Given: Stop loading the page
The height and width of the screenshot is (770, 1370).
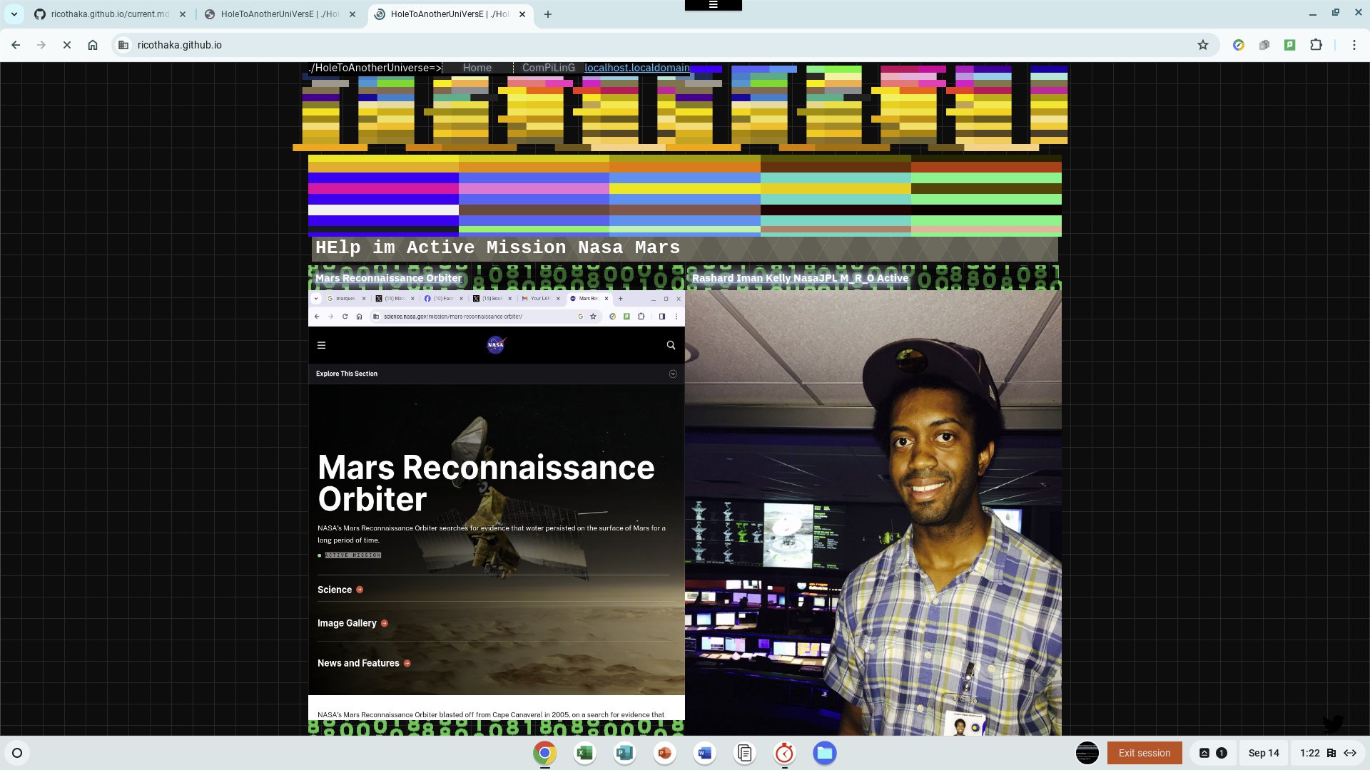Looking at the screenshot, I should point(67,45).
